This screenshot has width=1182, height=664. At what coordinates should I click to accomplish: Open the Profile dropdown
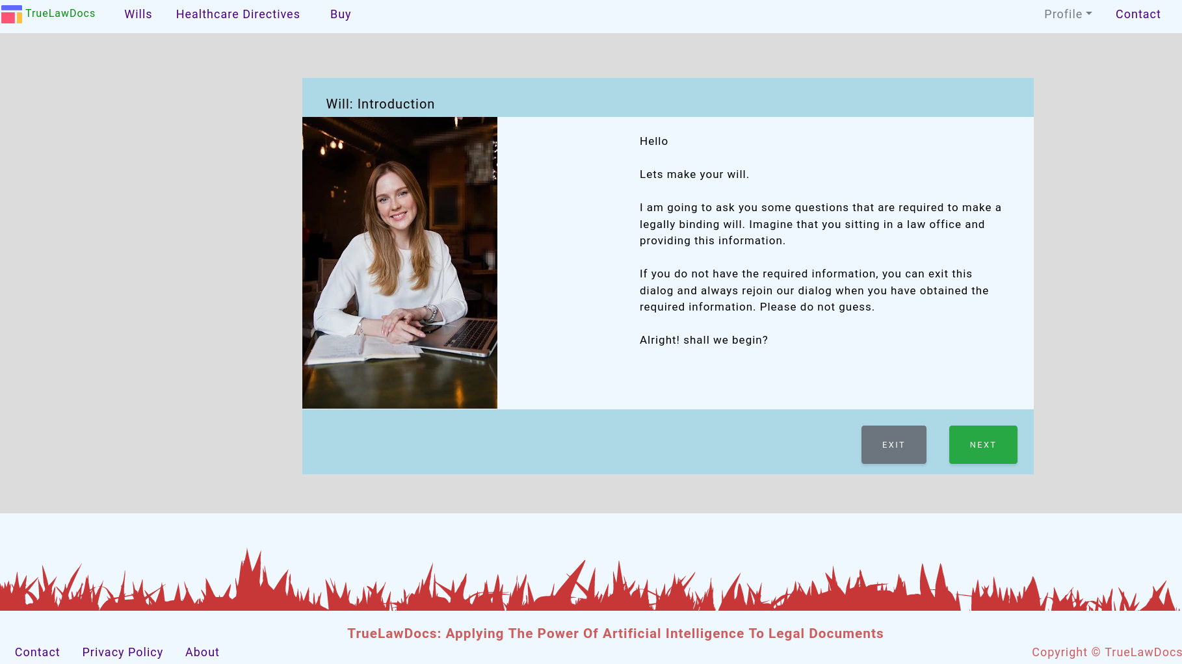(x=1067, y=14)
